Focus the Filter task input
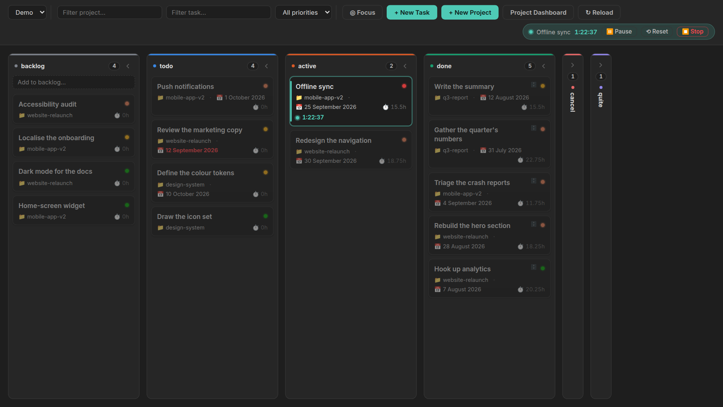723x407 pixels. click(218, 12)
